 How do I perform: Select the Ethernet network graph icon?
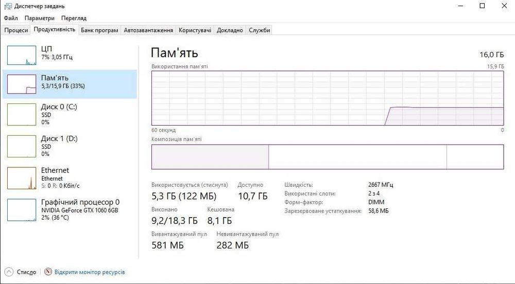coord(22,177)
